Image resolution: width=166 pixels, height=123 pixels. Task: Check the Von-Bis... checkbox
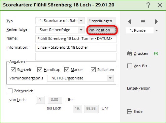click(130, 66)
